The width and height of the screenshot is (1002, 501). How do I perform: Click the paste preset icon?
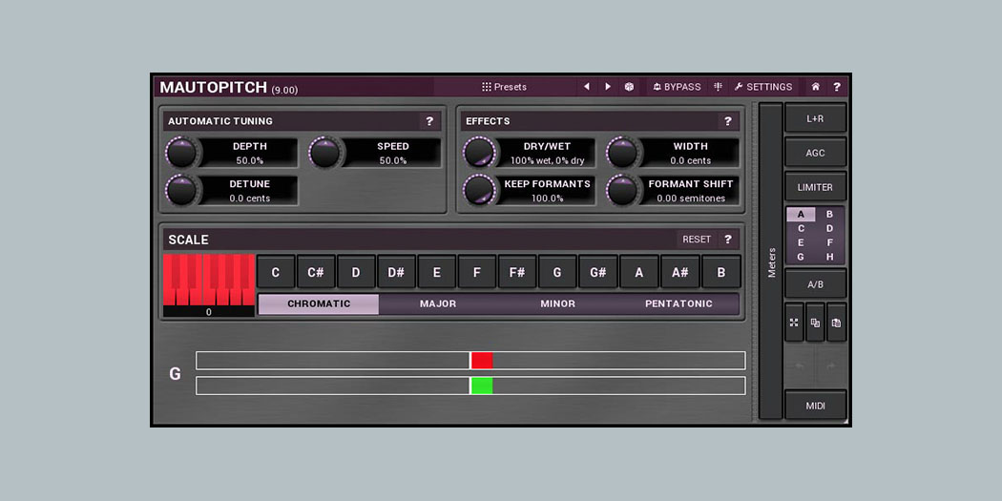click(x=836, y=323)
